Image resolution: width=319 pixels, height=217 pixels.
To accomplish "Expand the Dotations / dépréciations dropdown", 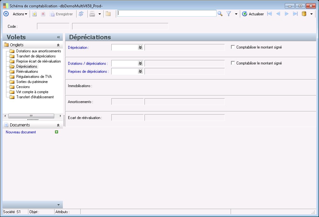I will pyautogui.click(x=140, y=63).
